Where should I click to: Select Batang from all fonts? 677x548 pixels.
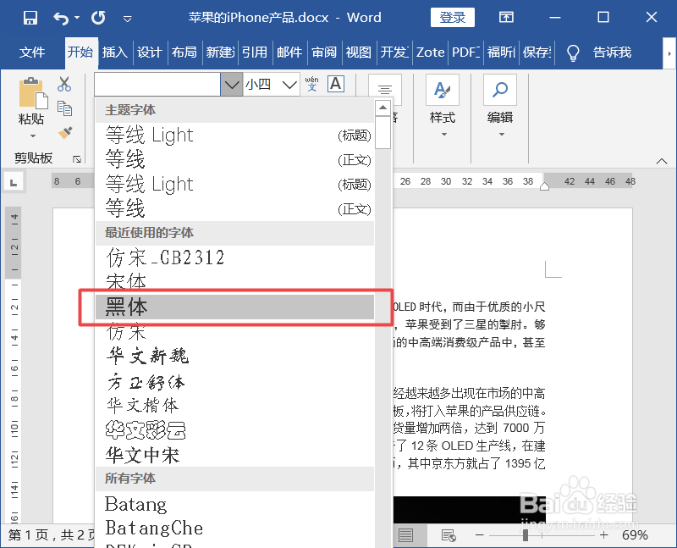(x=235, y=504)
